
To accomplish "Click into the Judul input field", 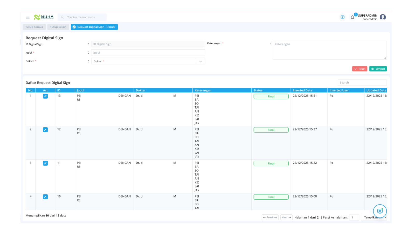I will click(x=148, y=53).
